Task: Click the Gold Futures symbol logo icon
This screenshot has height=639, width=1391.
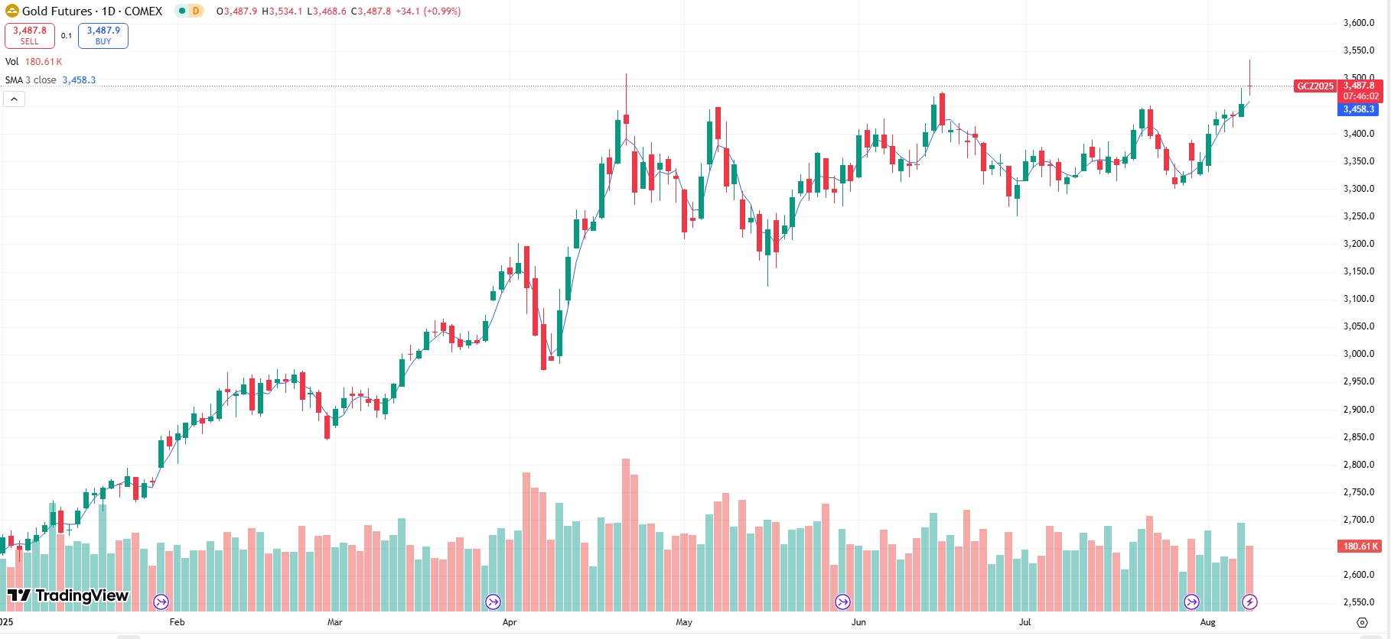Action: 12,11
